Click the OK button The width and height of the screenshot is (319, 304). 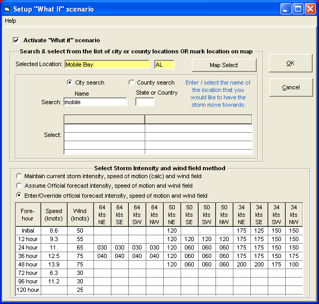tap(290, 63)
